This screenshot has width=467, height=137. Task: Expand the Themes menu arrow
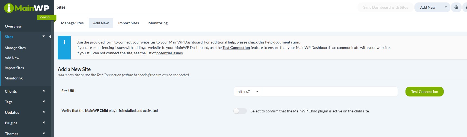[x=44, y=133]
